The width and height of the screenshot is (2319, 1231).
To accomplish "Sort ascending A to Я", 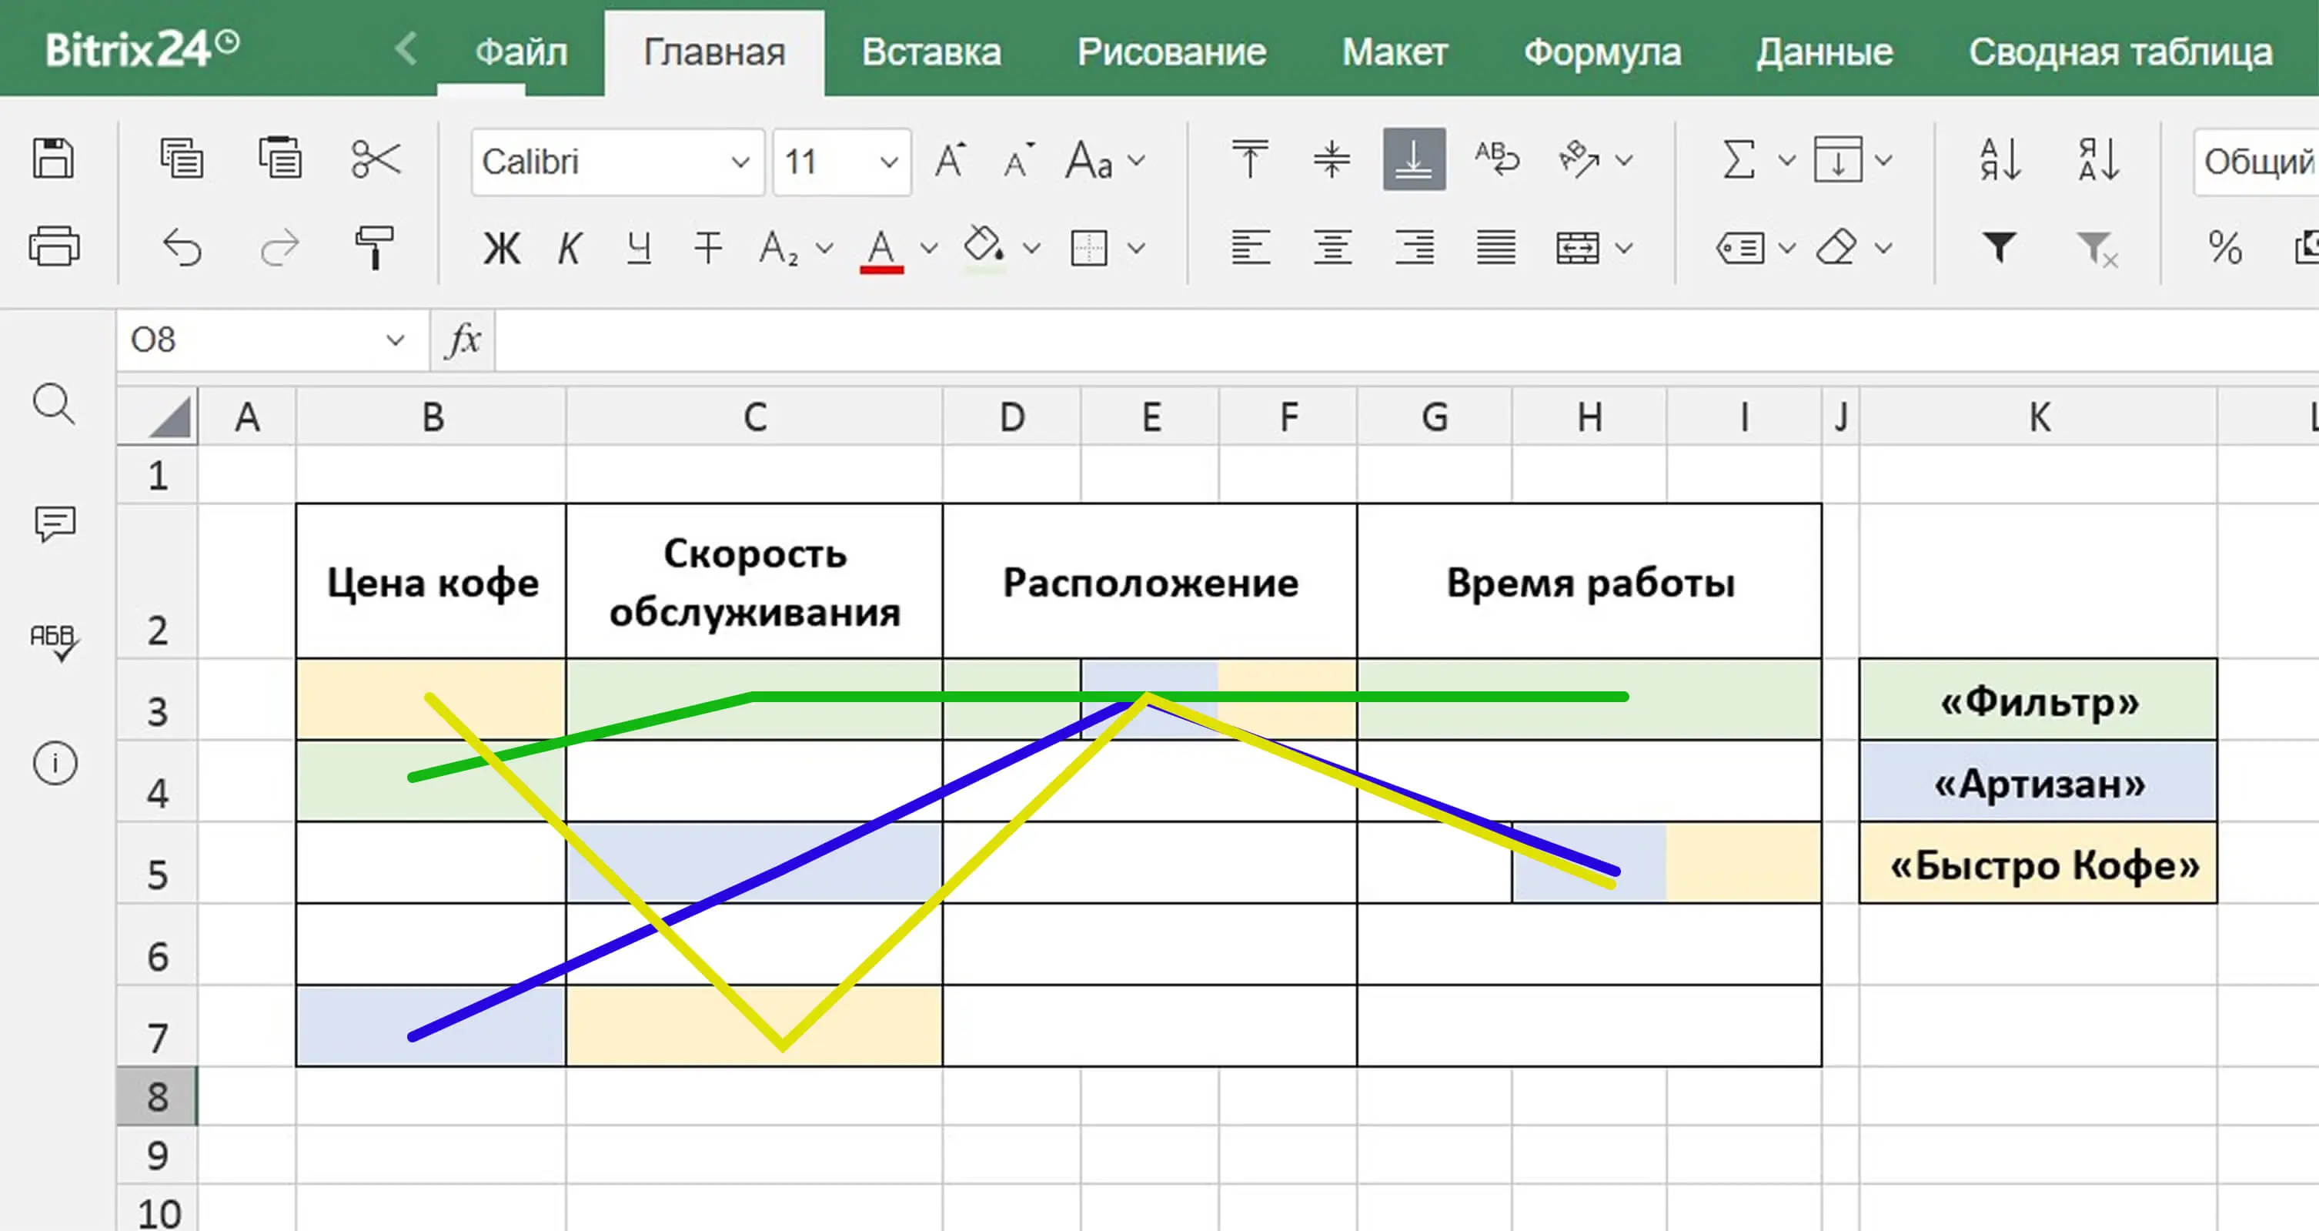I will pyautogui.click(x=2001, y=159).
